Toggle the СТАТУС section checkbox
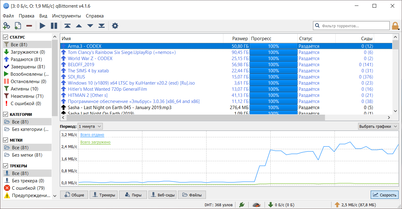The height and width of the screenshot is (209, 402). point(6,37)
